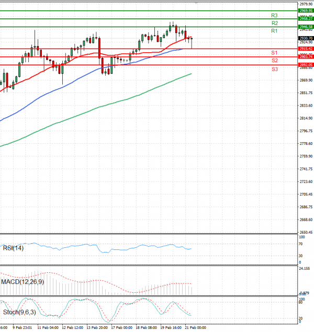
Task: Click the 2869.90 price axis value
Action: pyautogui.click(x=306, y=80)
